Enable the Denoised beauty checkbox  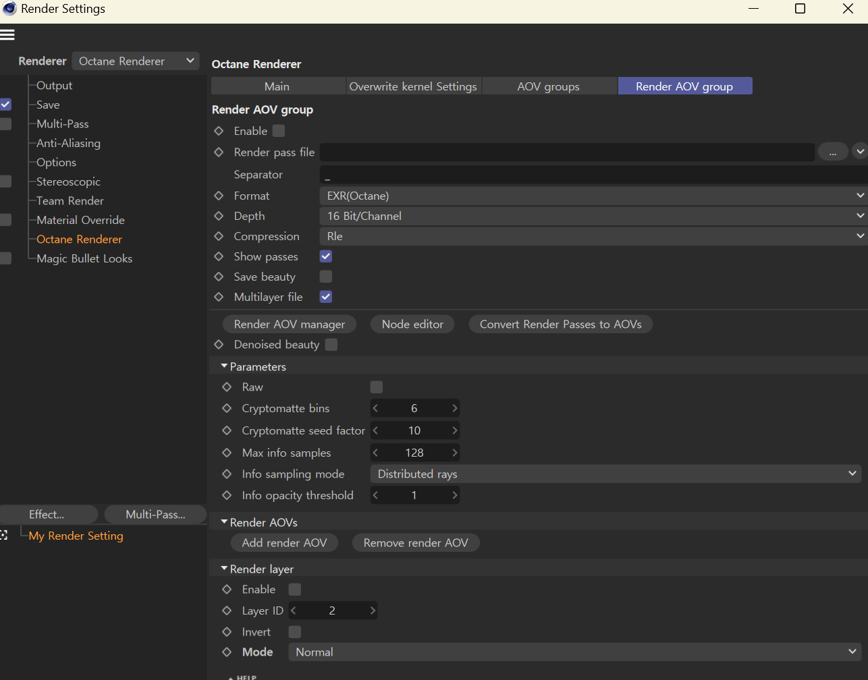pos(331,345)
